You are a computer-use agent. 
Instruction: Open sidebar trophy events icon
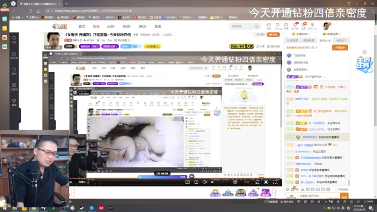click(x=14, y=102)
